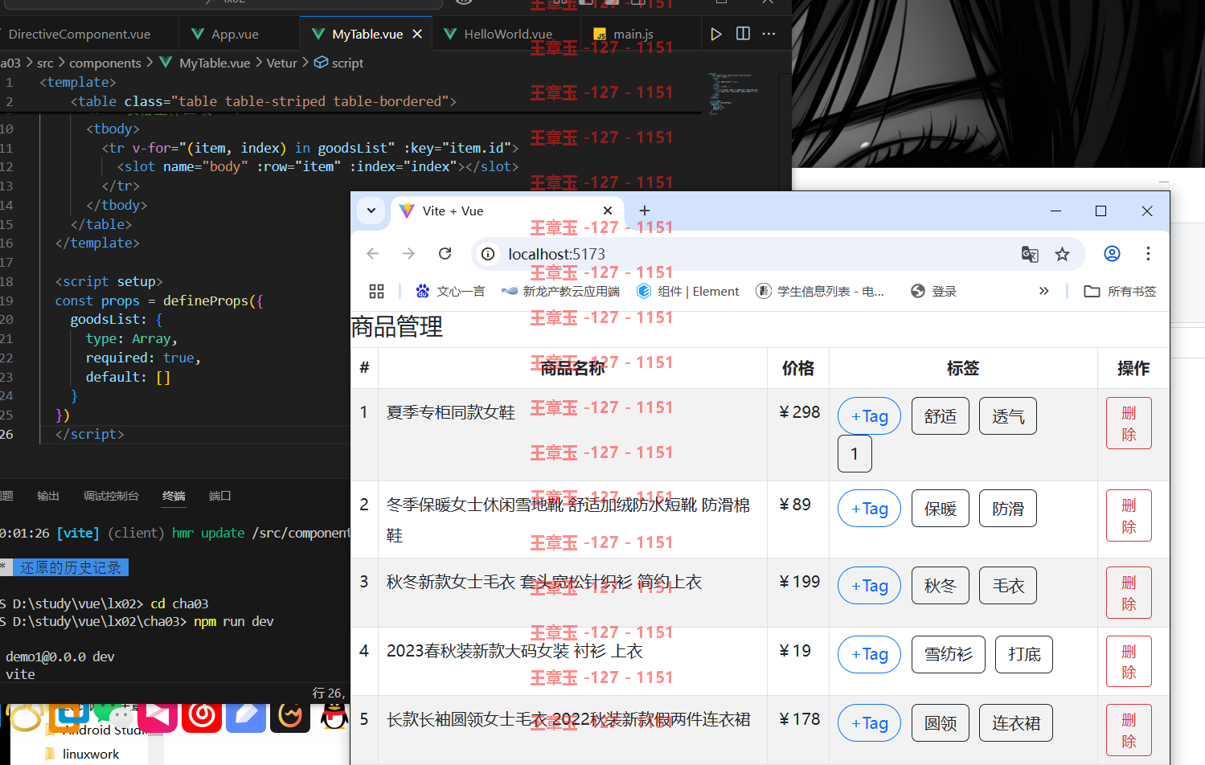
Task: Close the Vite + Vue browser tab
Action: click(608, 211)
